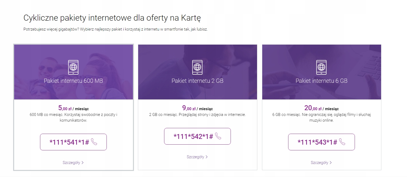Select the *111*541*1# activation code button
The image size is (407, 177).
tap(73, 142)
